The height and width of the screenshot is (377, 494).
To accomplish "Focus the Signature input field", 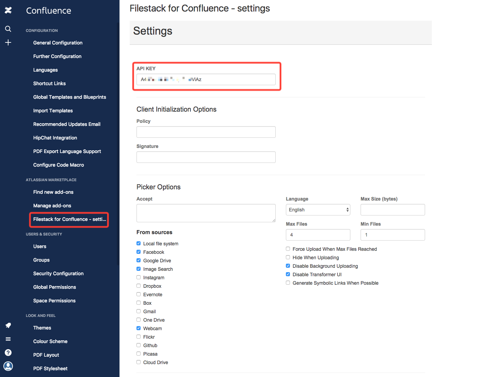I will 206,157.
